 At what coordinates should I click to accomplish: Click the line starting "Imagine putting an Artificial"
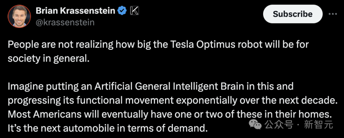(x=150, y=86)
